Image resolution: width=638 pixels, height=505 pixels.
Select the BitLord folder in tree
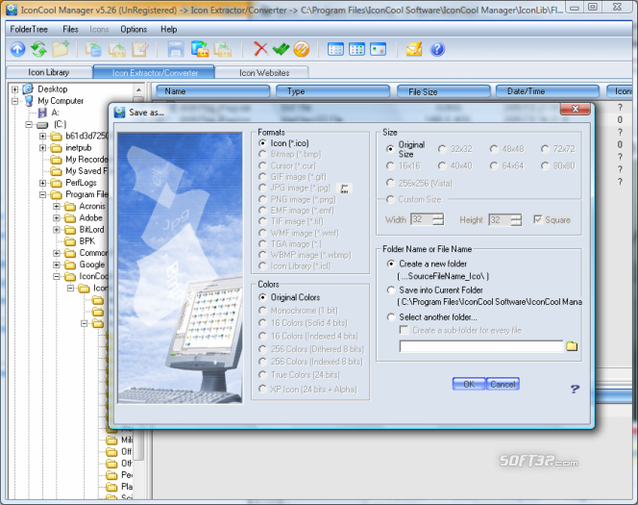coord(91,230)
